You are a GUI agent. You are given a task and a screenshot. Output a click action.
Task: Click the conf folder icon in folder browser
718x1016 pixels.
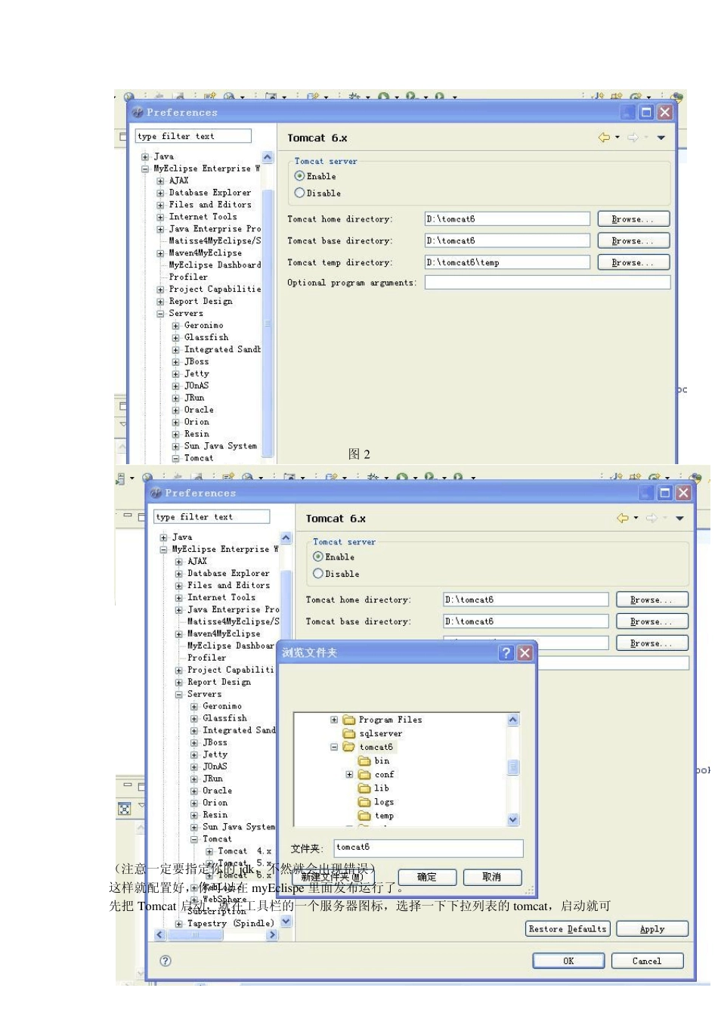coord(364,774)
